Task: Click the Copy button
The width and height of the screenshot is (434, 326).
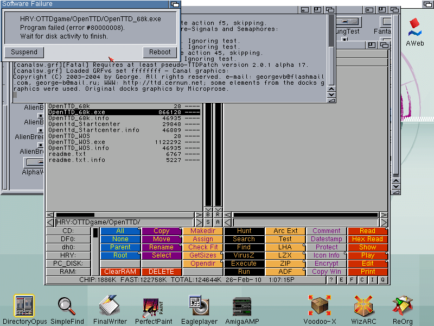Action: coord(161,231)
